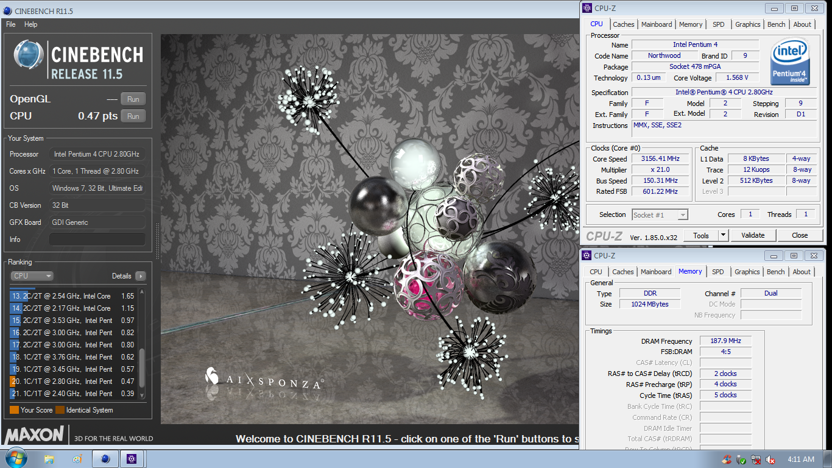
Task: Click the GFX Board GDI Generic field
Action: (97, 222)
